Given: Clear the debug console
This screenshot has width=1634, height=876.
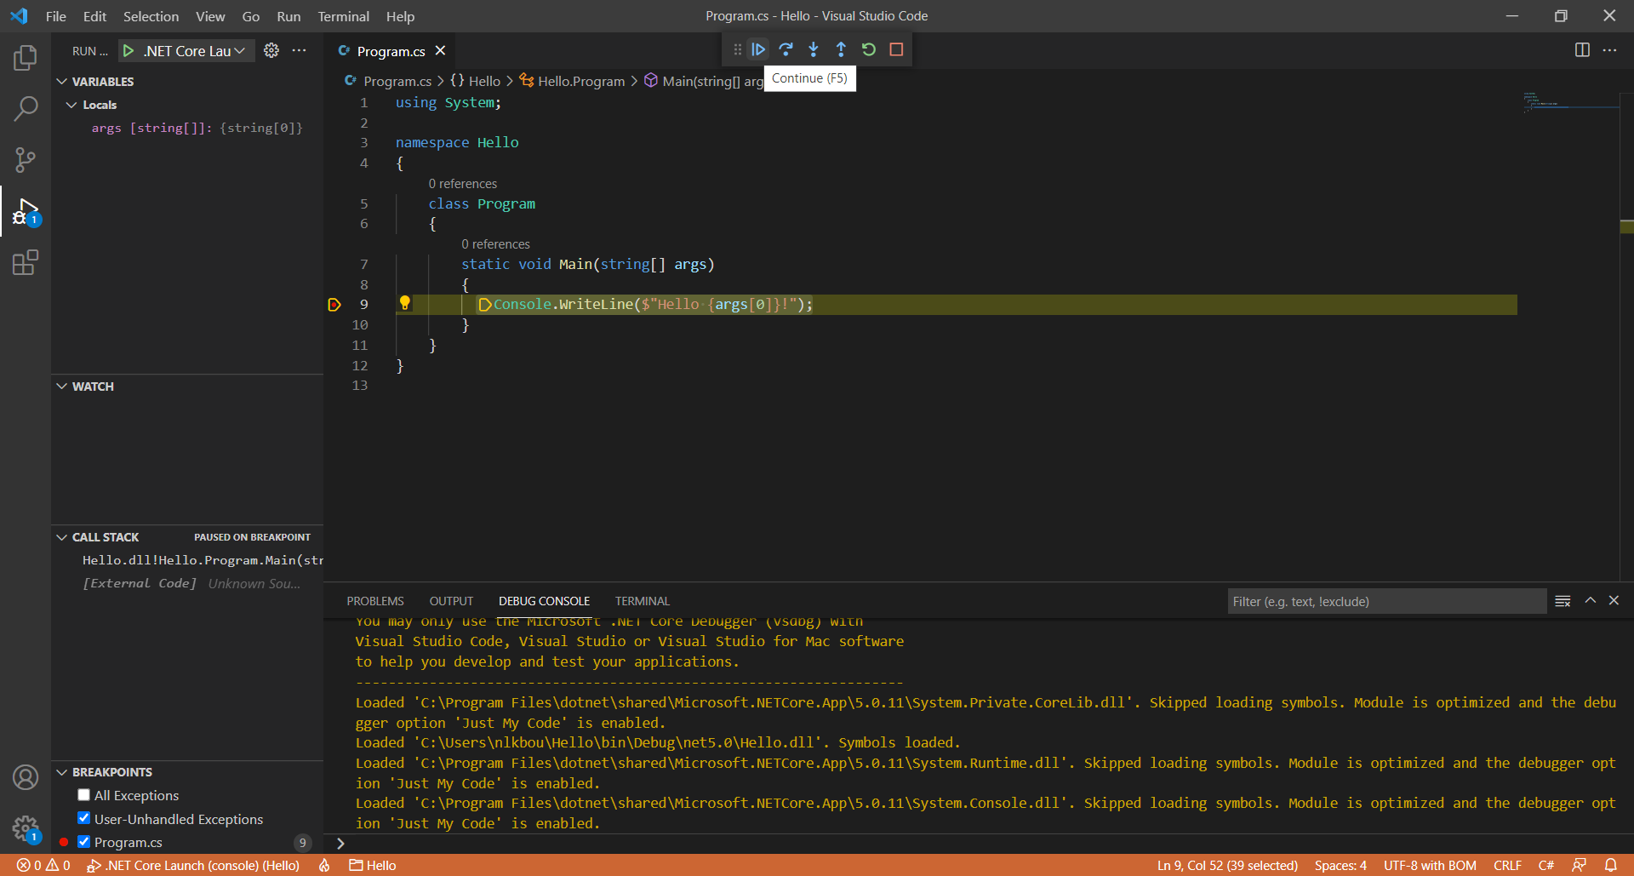Looking at the screenshot, I should click(x=1563, y=601).
